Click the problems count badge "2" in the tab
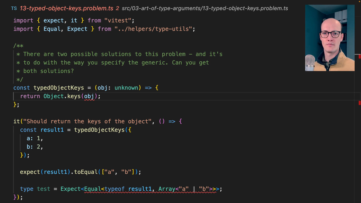361x203 pixels. (117, 8)
